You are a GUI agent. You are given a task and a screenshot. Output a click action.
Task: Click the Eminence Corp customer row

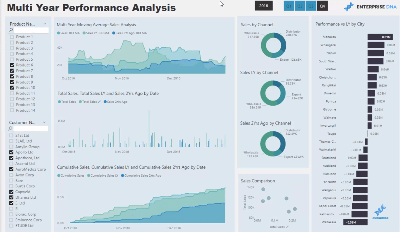pos(28,220)
